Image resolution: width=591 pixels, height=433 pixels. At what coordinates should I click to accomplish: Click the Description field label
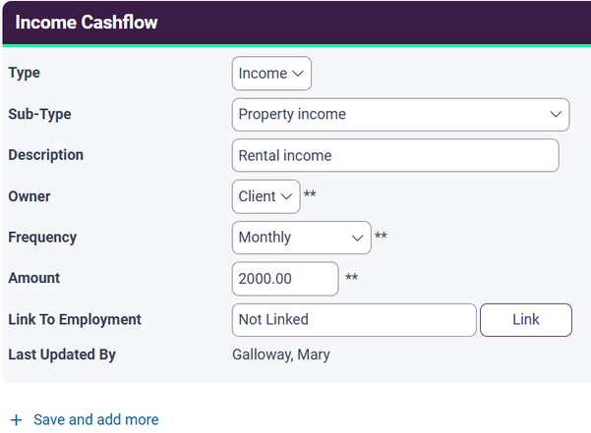[x=45, y=155]
